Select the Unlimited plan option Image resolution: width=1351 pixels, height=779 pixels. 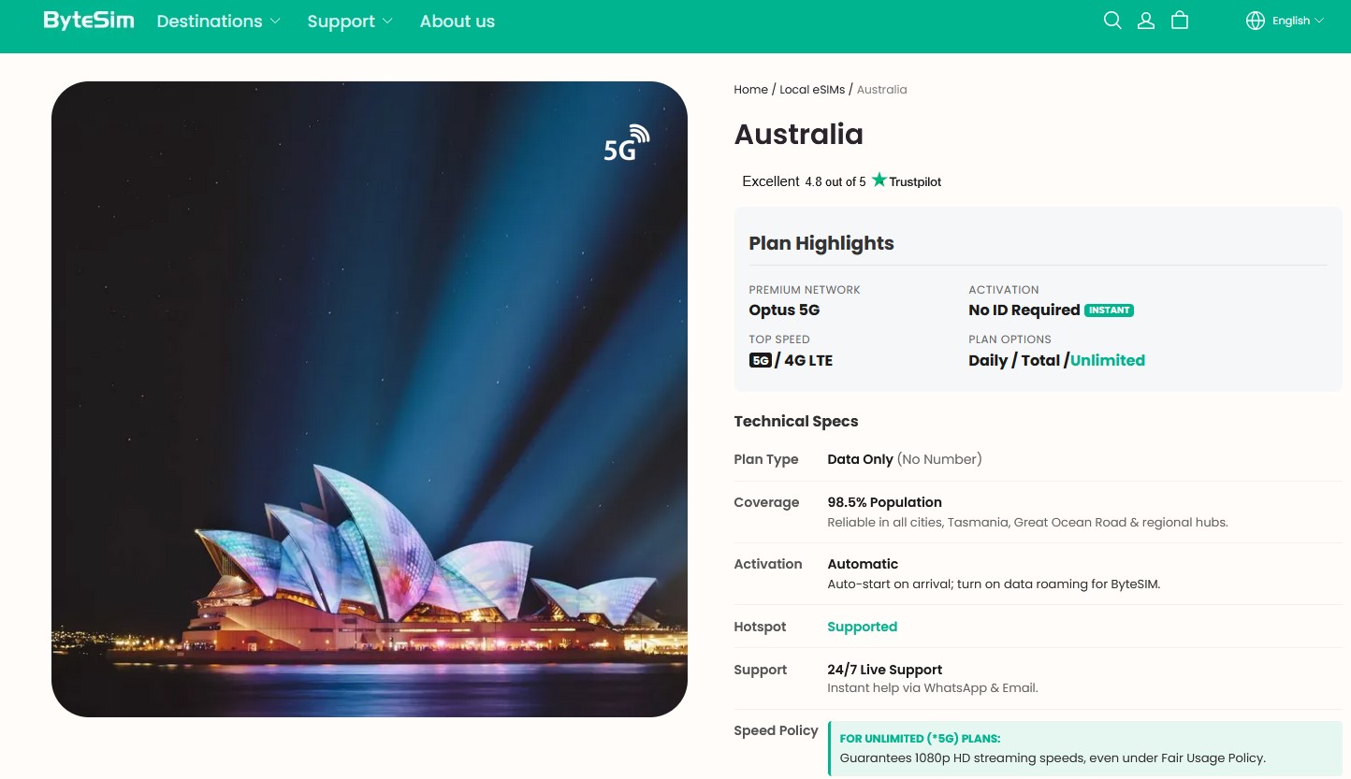tap(1108, 360)
